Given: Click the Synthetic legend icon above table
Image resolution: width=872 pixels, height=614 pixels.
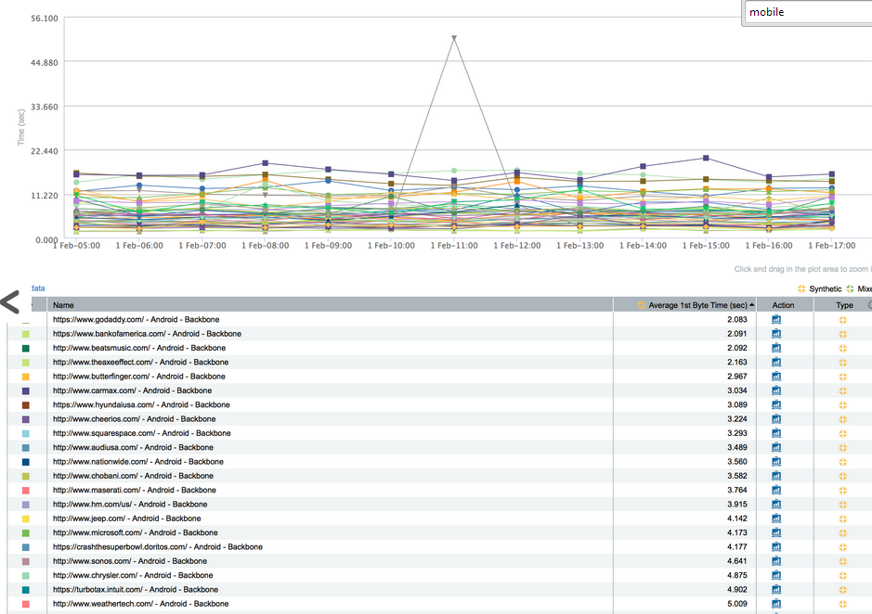Looking at the screenshot, I should [802, 289].
